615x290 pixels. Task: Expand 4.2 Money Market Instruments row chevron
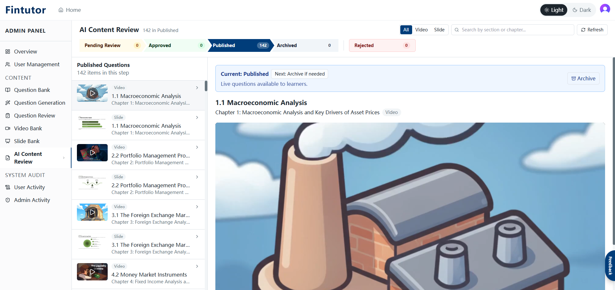pos(197,266)
